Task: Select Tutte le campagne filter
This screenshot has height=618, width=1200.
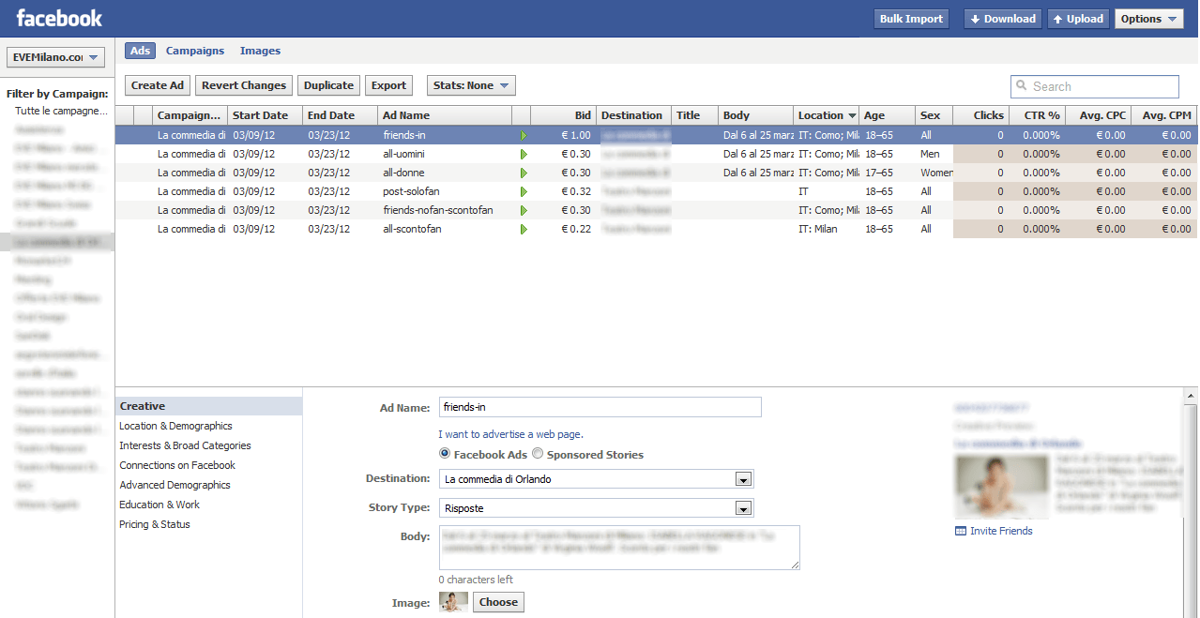Action: [61, 111]
